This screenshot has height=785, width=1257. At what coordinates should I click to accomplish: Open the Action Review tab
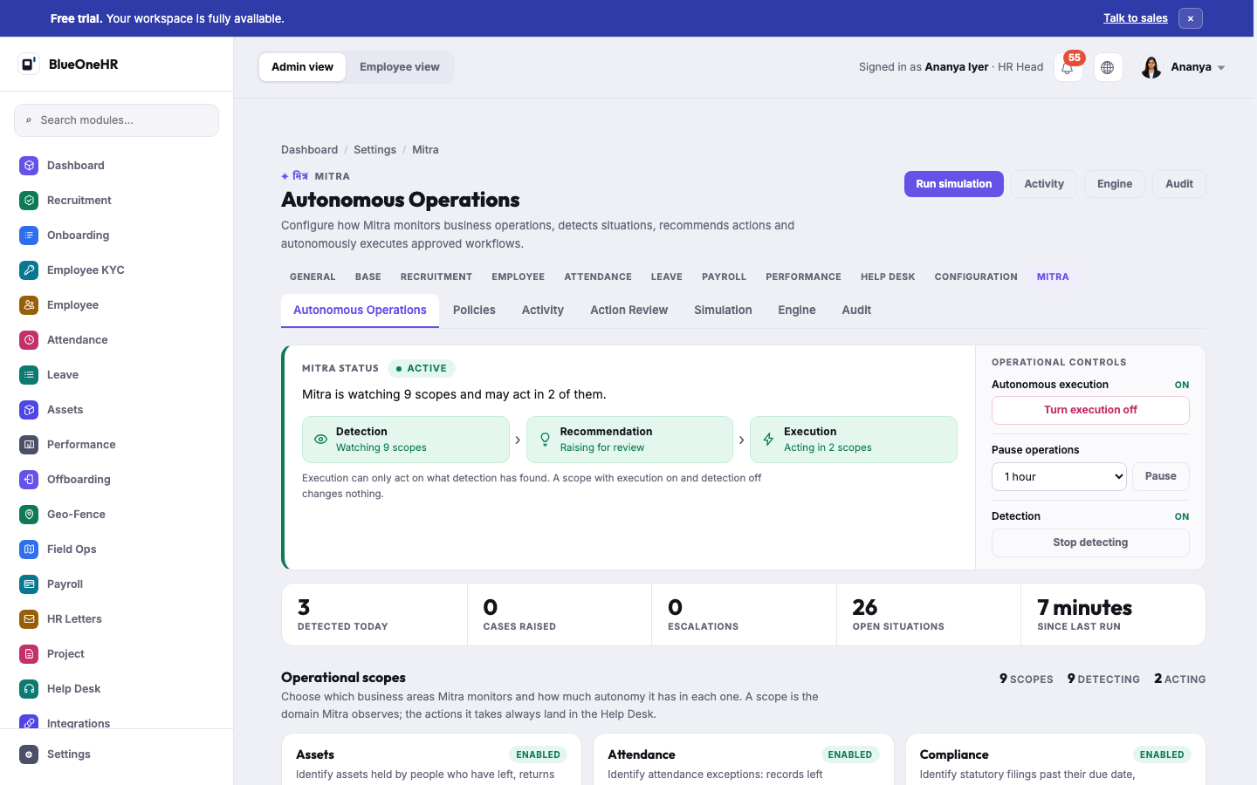point(628,311)
